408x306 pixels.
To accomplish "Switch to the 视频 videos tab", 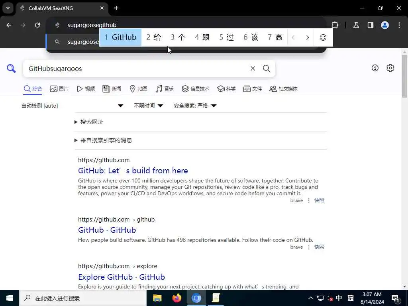I will 86,89.
